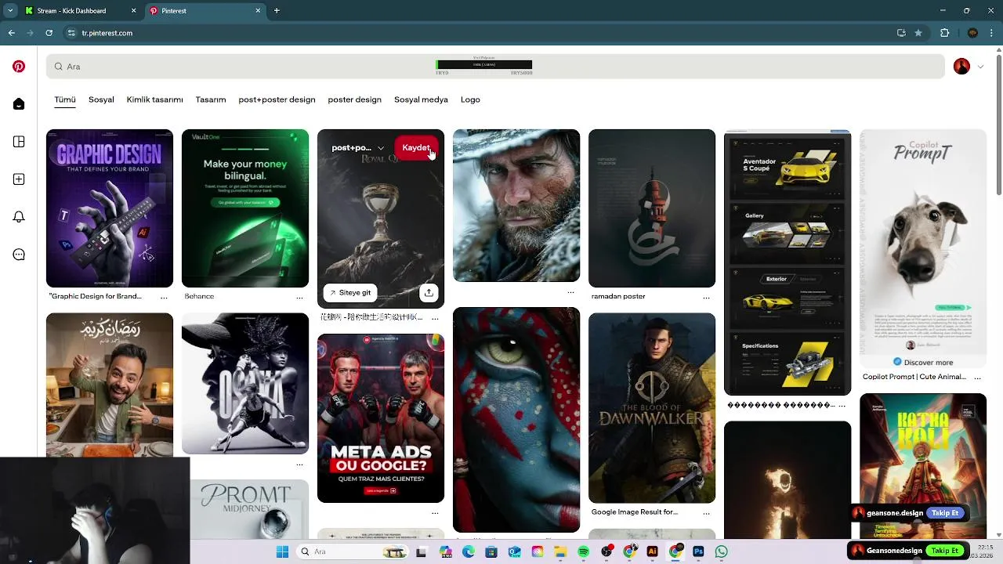Open the painted face with yellow eye pin
The height and width of the screenshot is (564, 1003).
click(516, 420)
